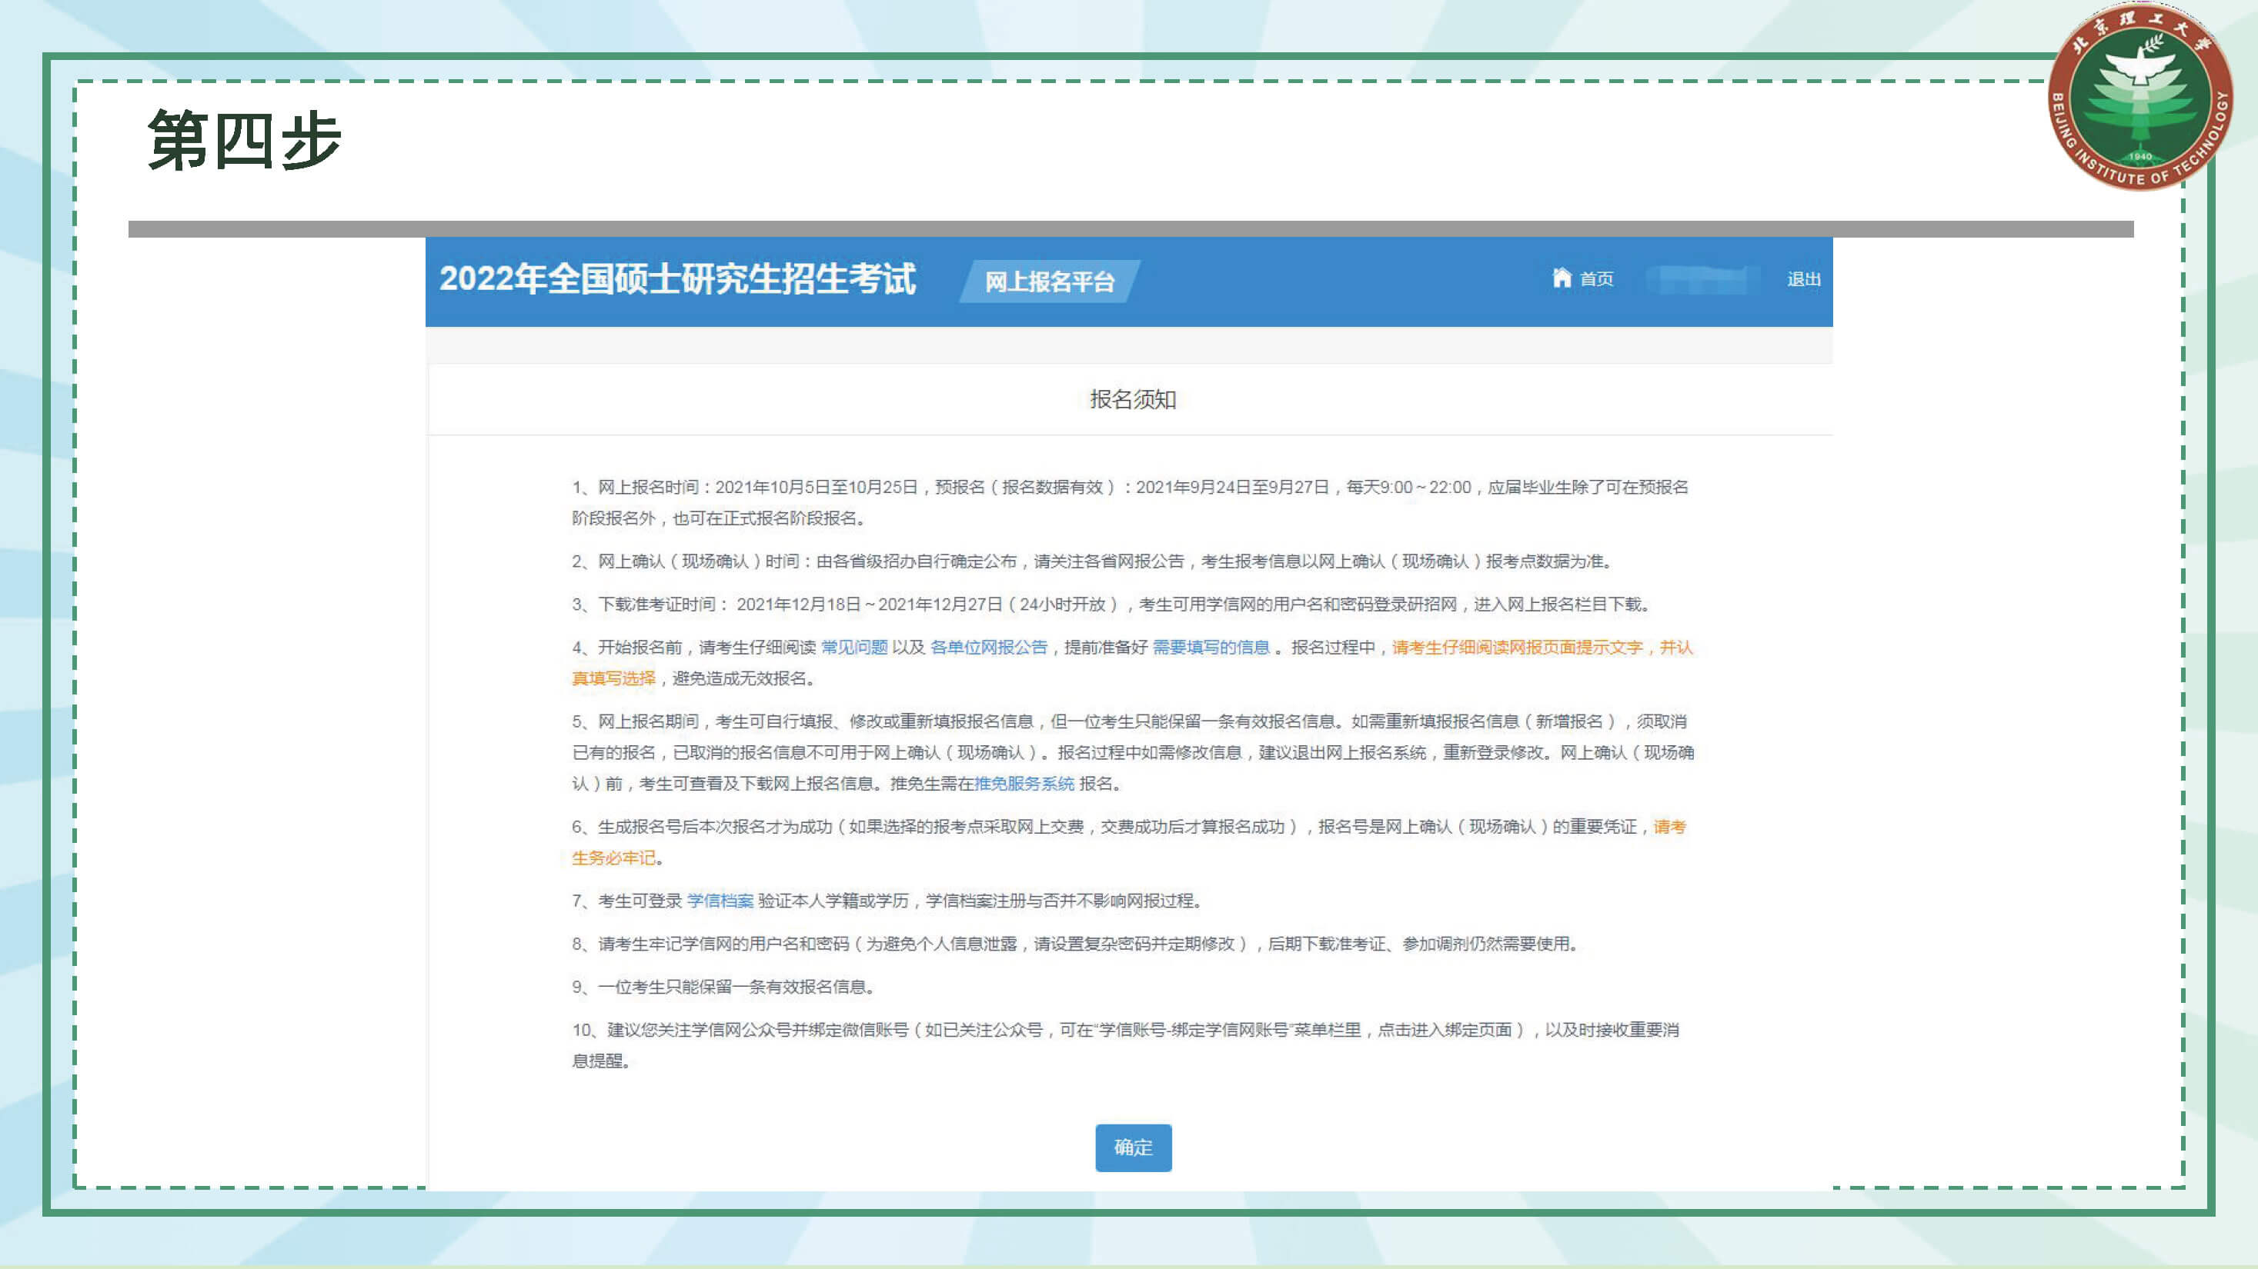The width and height of the screenshot is (2258, 1269).
Task: Open the 常见问题 link
Action: click(x=853, y=648)
